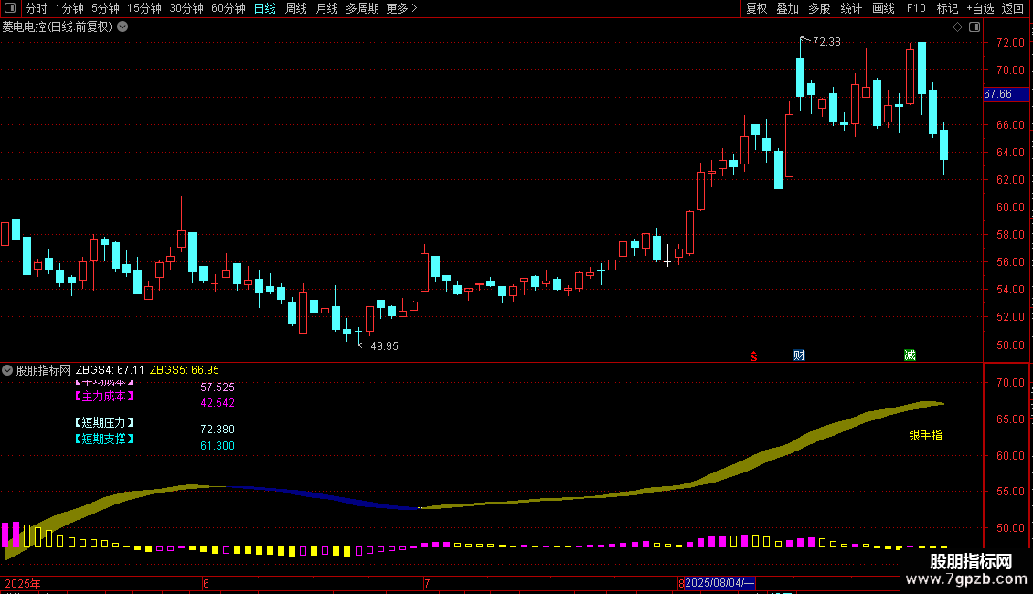The image size is (1033, 594).
Task: Click the panel layout icon at top-left
Action: click(x=10, y=8)
